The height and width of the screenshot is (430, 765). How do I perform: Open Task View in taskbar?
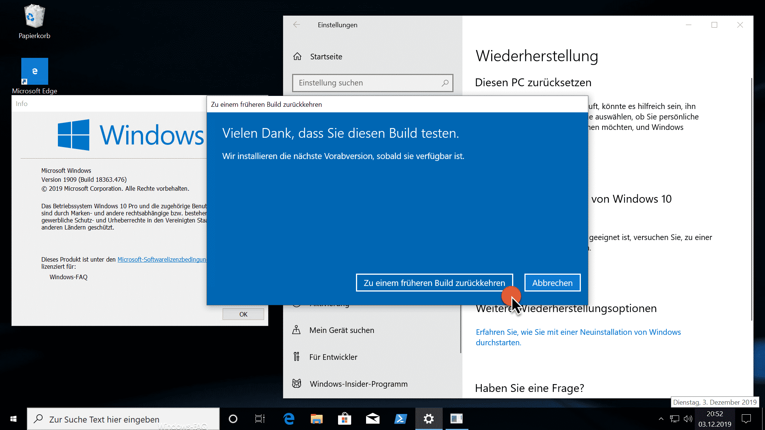(x=260, y=419)
